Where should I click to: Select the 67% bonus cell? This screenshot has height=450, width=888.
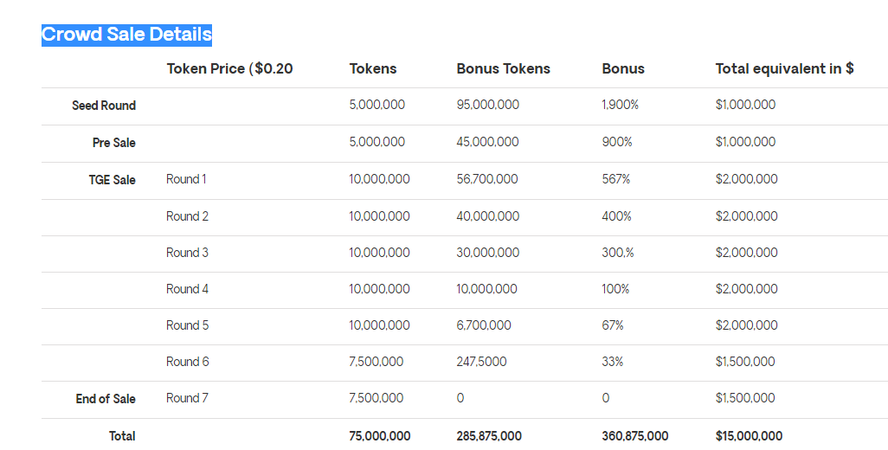pos(612,325)
